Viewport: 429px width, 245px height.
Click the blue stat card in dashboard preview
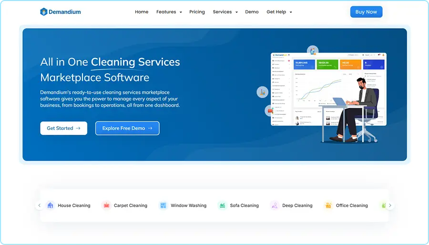[x=304, y=64]
